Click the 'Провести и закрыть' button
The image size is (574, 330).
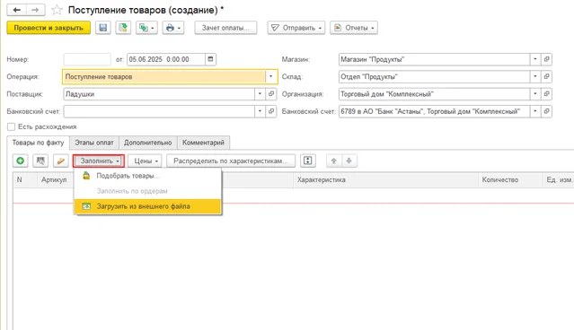[49, 28]
